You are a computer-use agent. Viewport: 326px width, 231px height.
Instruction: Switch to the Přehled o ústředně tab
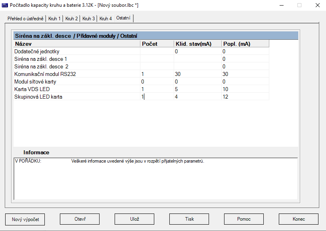point(25,19)
